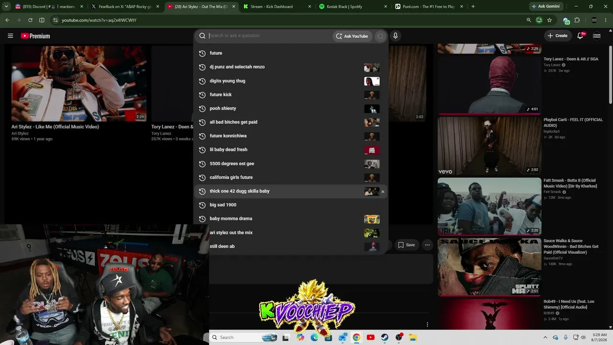Open 'Rob49 - I Need Us' video title
Viewport: 613px width, 345px height.
569,304
